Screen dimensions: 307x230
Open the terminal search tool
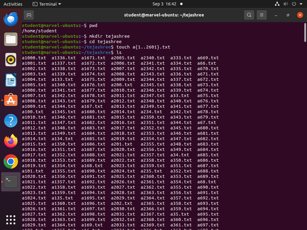249,15
